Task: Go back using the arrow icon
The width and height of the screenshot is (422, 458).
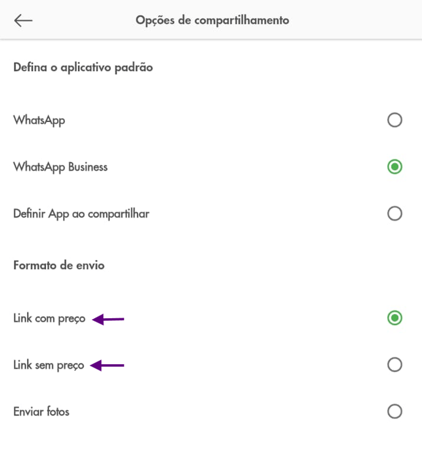Action: point(23,20)
